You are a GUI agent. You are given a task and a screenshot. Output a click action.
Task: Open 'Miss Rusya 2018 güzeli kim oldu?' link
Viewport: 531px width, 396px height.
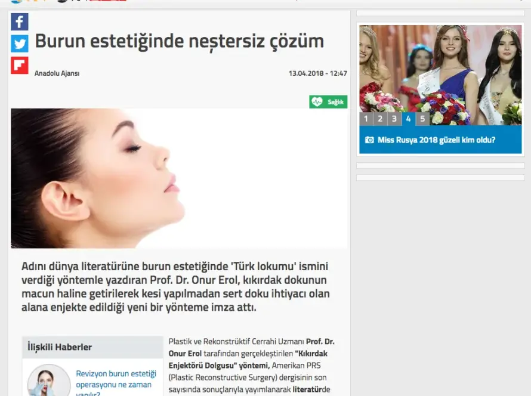(437, 141)
